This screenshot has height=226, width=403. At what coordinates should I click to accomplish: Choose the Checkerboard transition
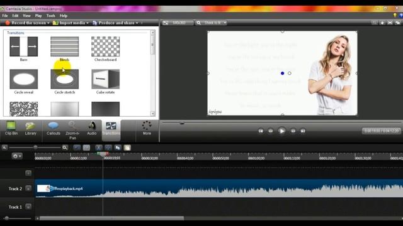[x=105, y=46]
